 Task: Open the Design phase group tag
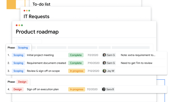tap(22, 82)
